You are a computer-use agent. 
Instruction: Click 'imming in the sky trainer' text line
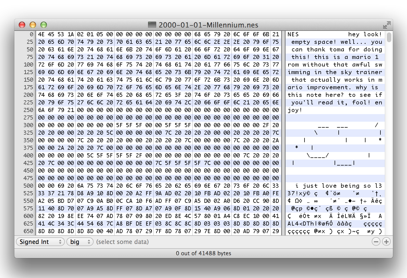coord(335,72)
